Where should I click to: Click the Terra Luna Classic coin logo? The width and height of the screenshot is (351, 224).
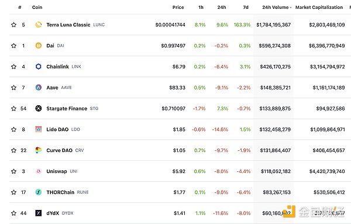point(39,25)
